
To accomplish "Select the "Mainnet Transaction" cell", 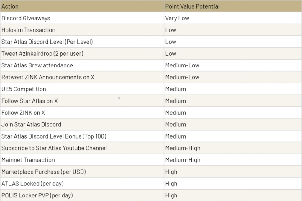I will click(28, 160).
